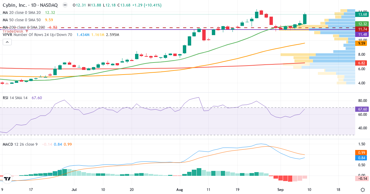Image resolution: width=370 pixels, height=194 pixels.
Task: Click the close value C13.68
Action: point(124,5)
